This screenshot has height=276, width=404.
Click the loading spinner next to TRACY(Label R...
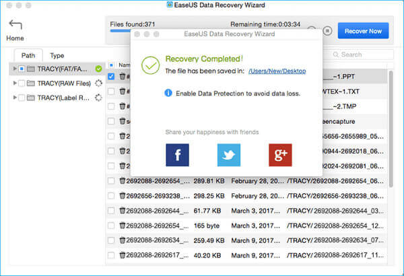pos(98,98)
